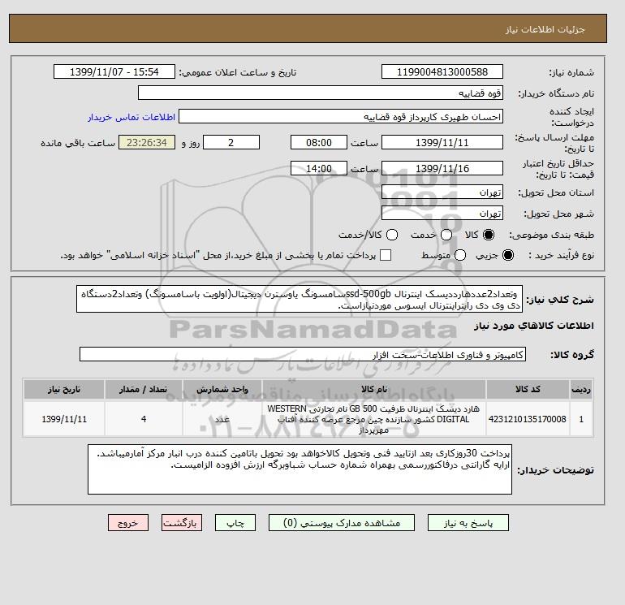
Task: Click the need date cell 1399/11/11
Action: coord(64,419)
